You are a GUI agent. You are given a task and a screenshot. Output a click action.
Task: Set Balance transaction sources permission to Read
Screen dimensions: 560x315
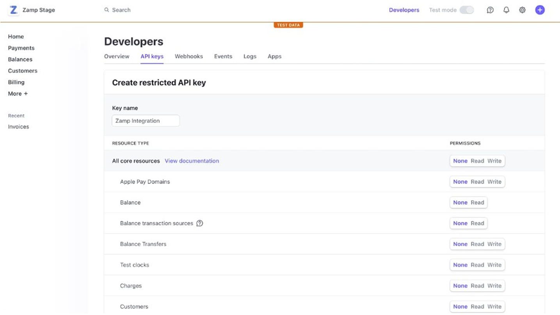(477, 223)
